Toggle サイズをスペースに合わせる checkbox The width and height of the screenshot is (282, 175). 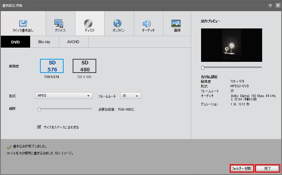[39, 127]
